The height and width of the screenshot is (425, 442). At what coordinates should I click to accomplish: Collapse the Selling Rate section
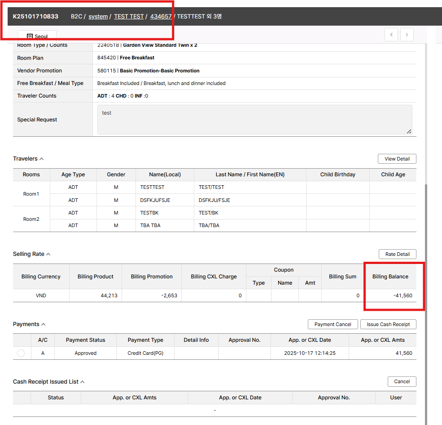(x=48, y=254)
